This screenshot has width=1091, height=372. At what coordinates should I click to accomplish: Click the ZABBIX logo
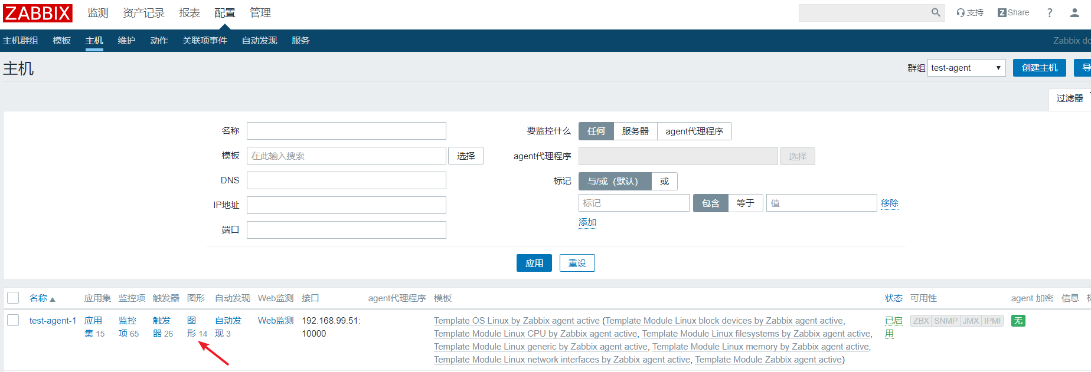click(x=38, y=13)
